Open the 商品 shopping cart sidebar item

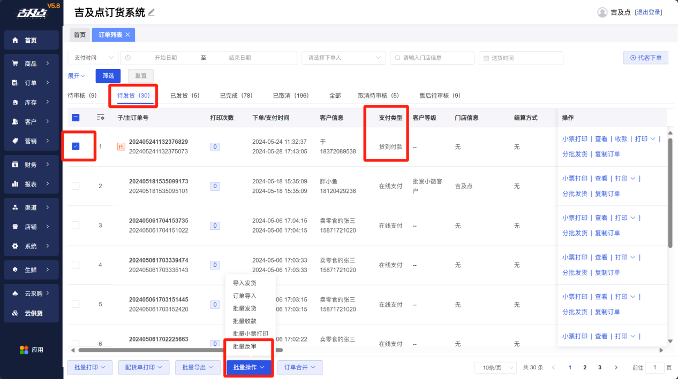point(31,64)
